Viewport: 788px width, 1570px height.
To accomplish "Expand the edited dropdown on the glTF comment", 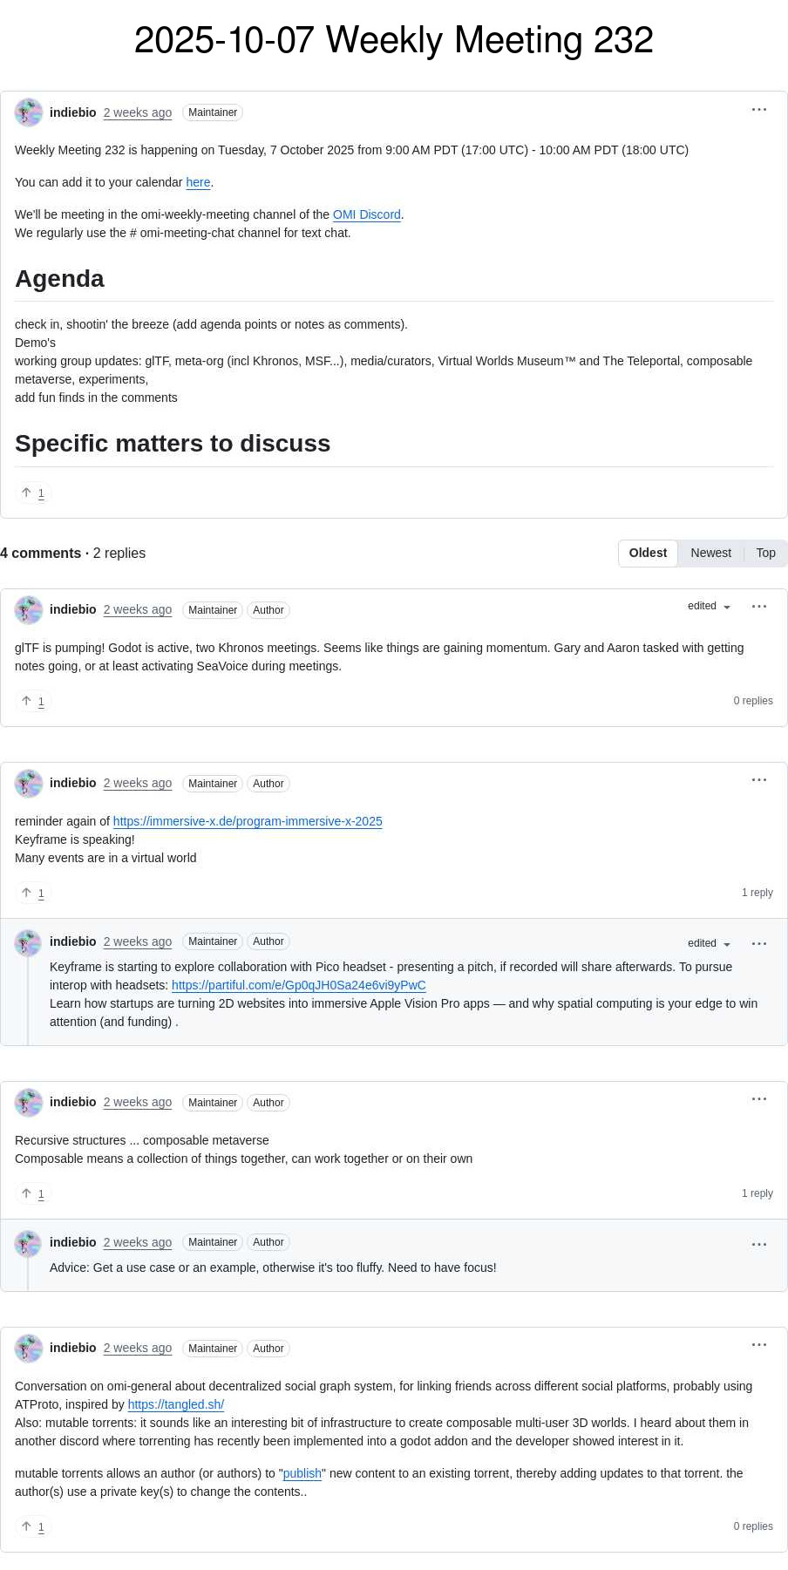I will coord(709,607).
